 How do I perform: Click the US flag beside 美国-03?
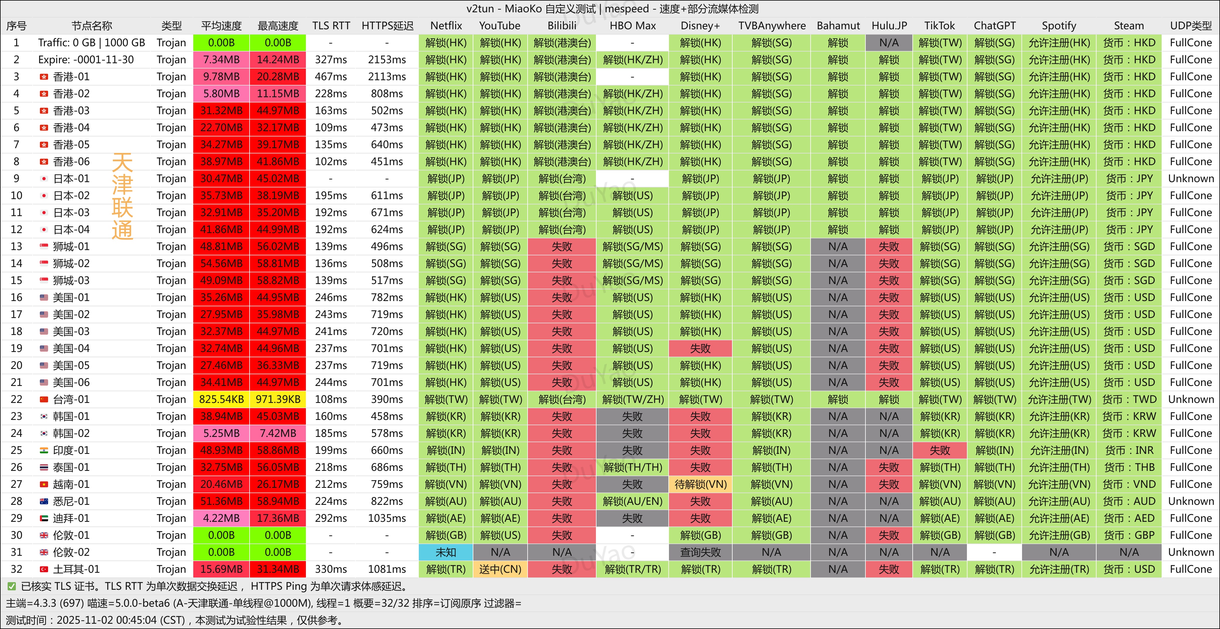(x=44, y=331)
